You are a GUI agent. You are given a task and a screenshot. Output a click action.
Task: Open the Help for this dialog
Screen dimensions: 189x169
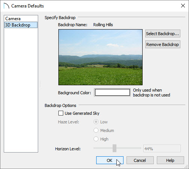(170, 160)
